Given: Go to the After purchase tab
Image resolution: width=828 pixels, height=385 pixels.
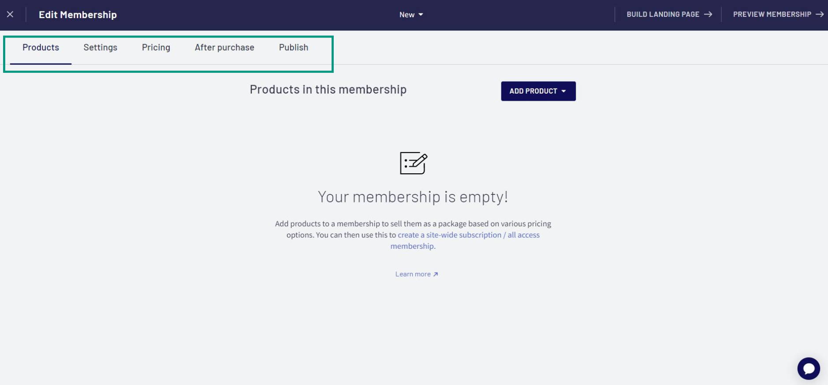Looking at the screenshot, I should point(224,48).
